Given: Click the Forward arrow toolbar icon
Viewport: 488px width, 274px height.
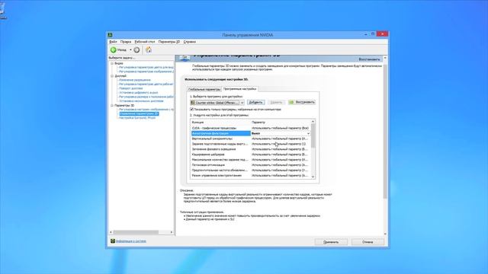Looking at the screenshot, I should tap(136, 49).
